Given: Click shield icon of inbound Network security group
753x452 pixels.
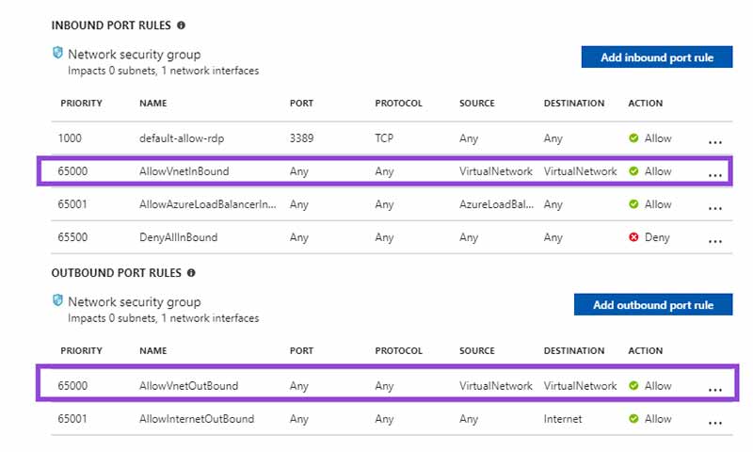Looking at the screenshot, I should click(57, 53).
